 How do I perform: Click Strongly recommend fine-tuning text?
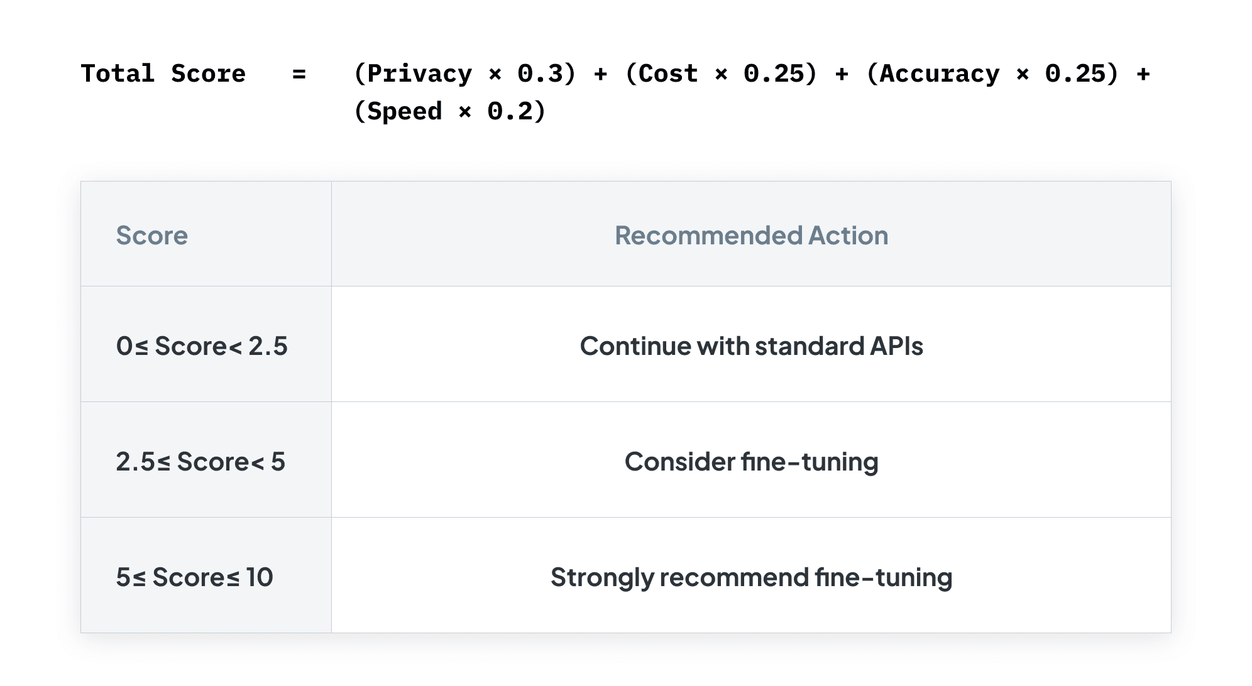(751, 577)
